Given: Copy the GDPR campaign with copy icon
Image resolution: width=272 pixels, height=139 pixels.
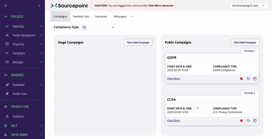Looking at the screenshot, I should tap(255, 79).
